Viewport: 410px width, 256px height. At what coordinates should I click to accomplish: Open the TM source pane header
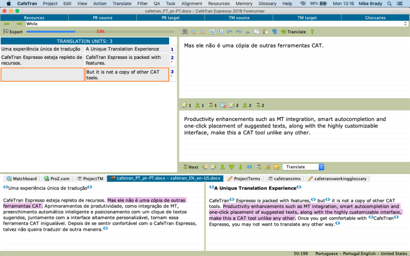pos(239,18)
